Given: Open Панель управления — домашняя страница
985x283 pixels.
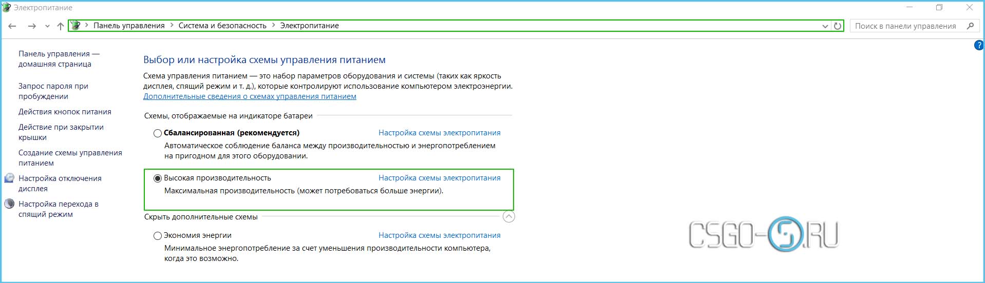Looking at the screenshot, I should click(x=59, y=59).
